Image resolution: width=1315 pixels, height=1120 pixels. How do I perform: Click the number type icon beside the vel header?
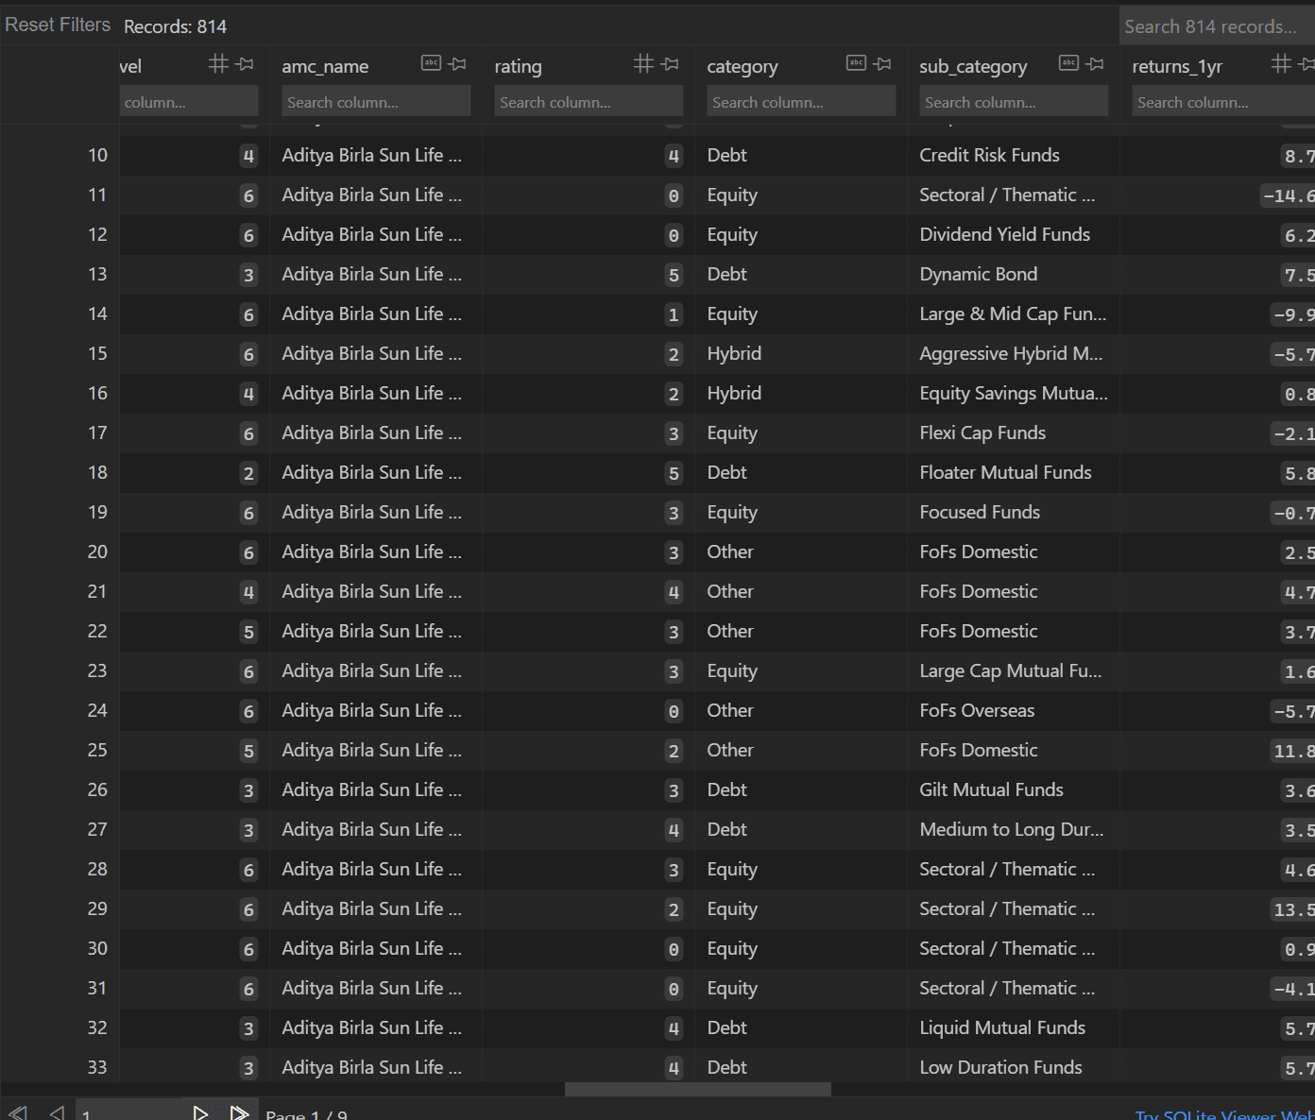[218, 63]
